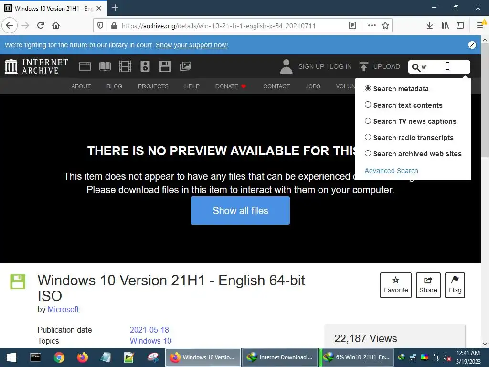Select Search TV news captions option
Image resolution: width=489 pixels, height=367 pixels.
pos(368,121)
